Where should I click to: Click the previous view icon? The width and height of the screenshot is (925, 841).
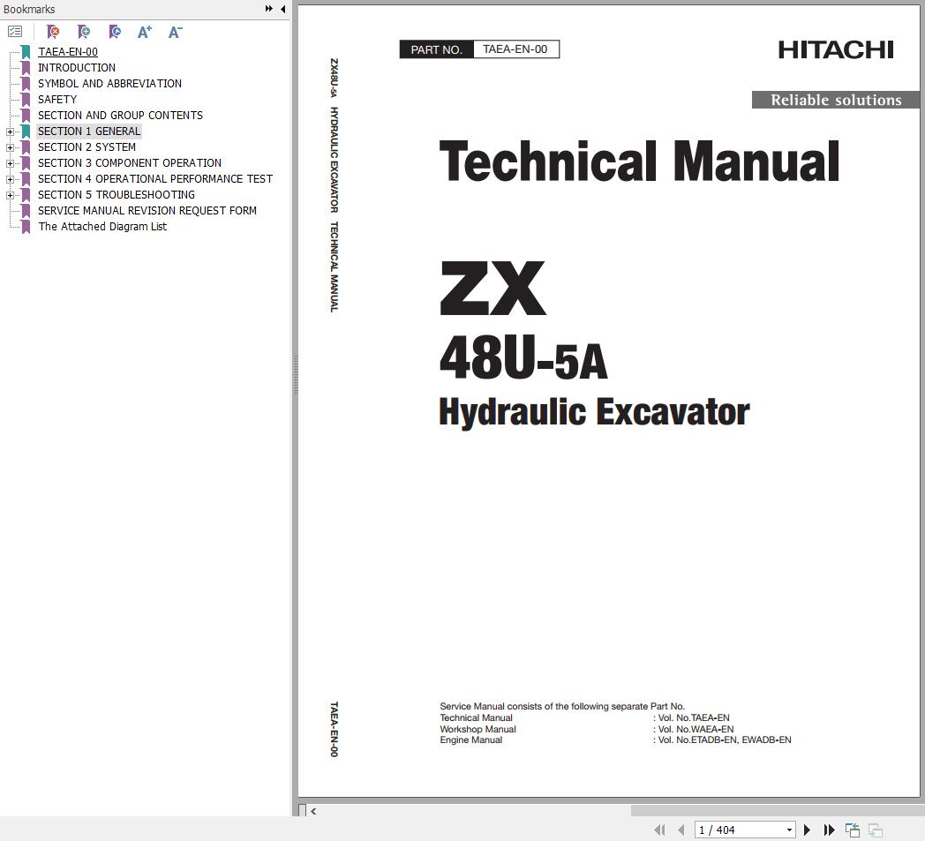852,830
